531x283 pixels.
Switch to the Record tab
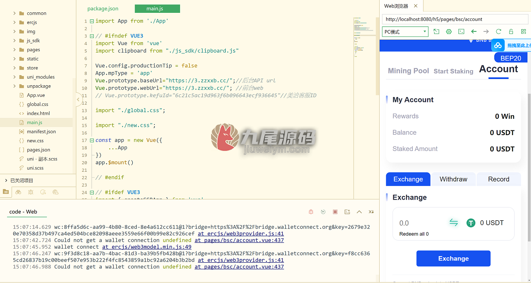click(499, 179)
